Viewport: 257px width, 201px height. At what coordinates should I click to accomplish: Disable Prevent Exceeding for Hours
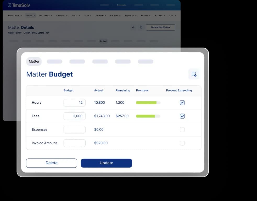[182, 103]
